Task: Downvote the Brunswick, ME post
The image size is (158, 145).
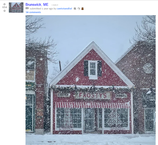Action: click(4, 11)
